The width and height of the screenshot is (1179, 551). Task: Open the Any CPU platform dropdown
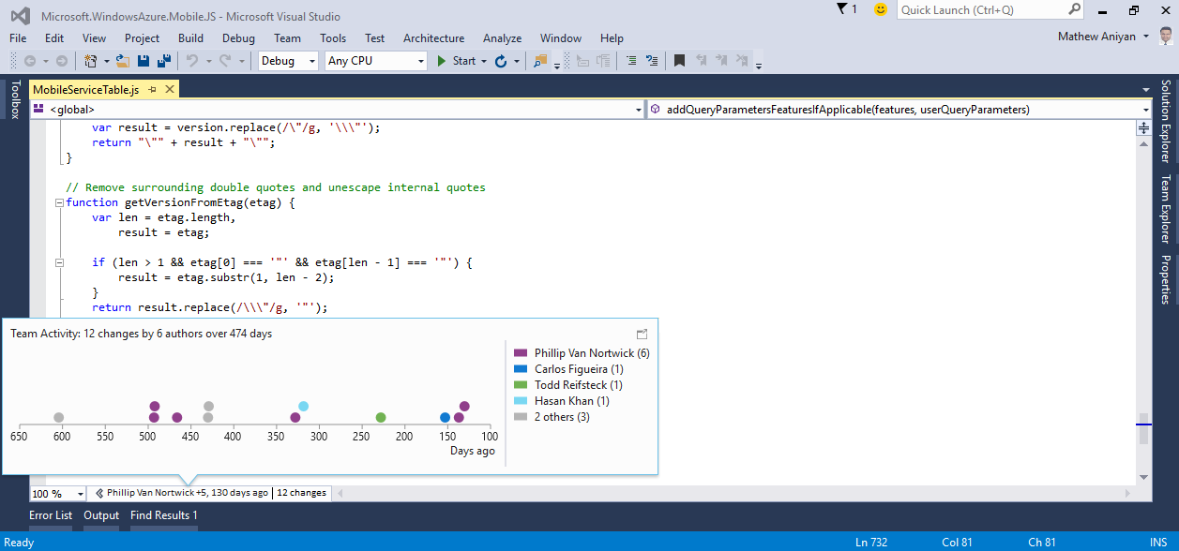374,60
